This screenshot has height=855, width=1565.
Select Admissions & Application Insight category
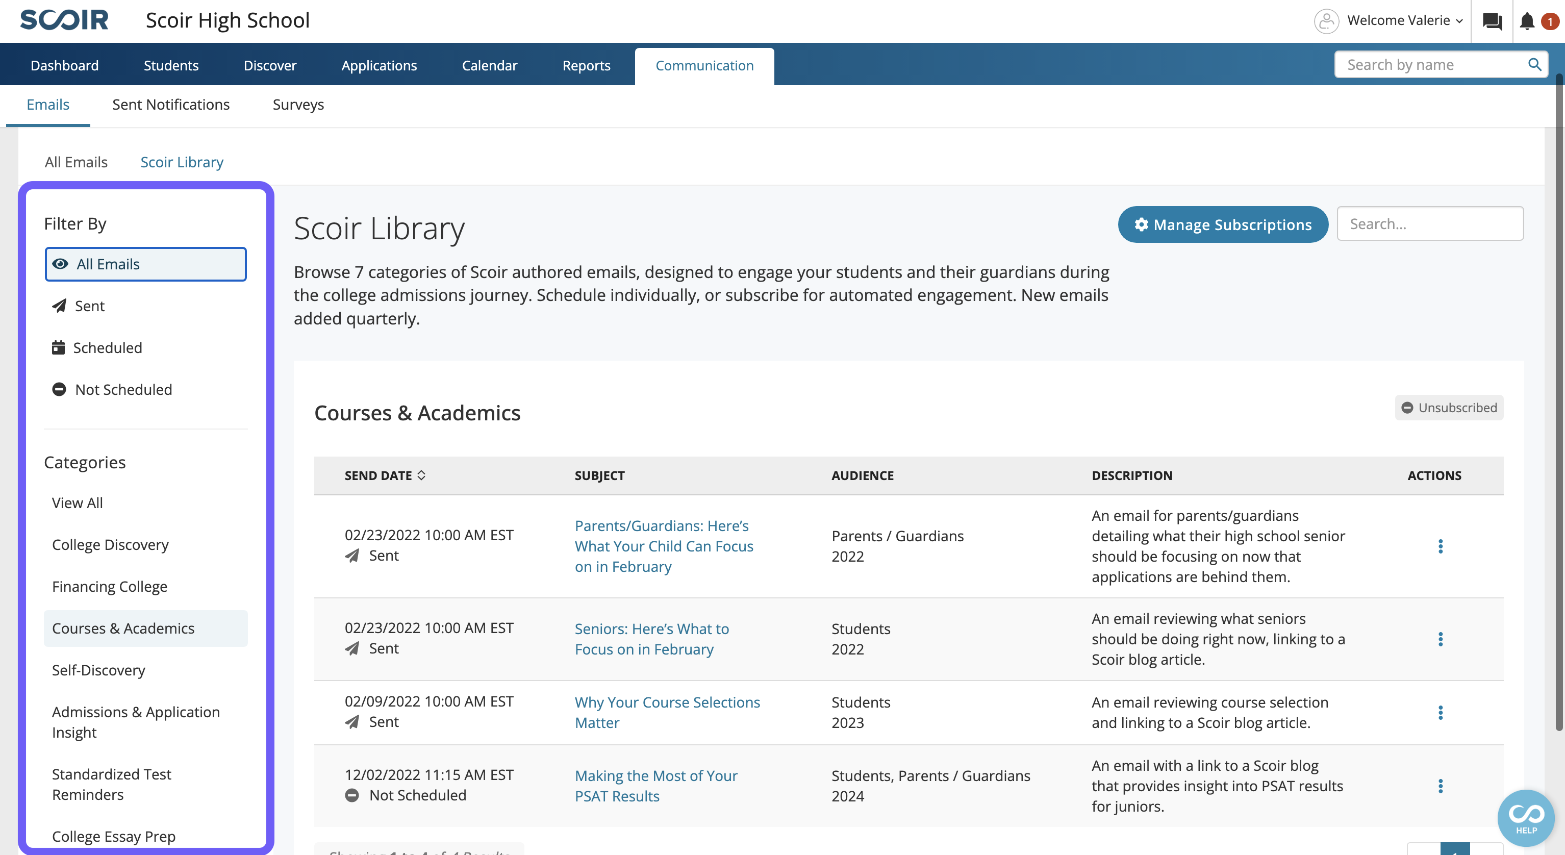[146, 722]
